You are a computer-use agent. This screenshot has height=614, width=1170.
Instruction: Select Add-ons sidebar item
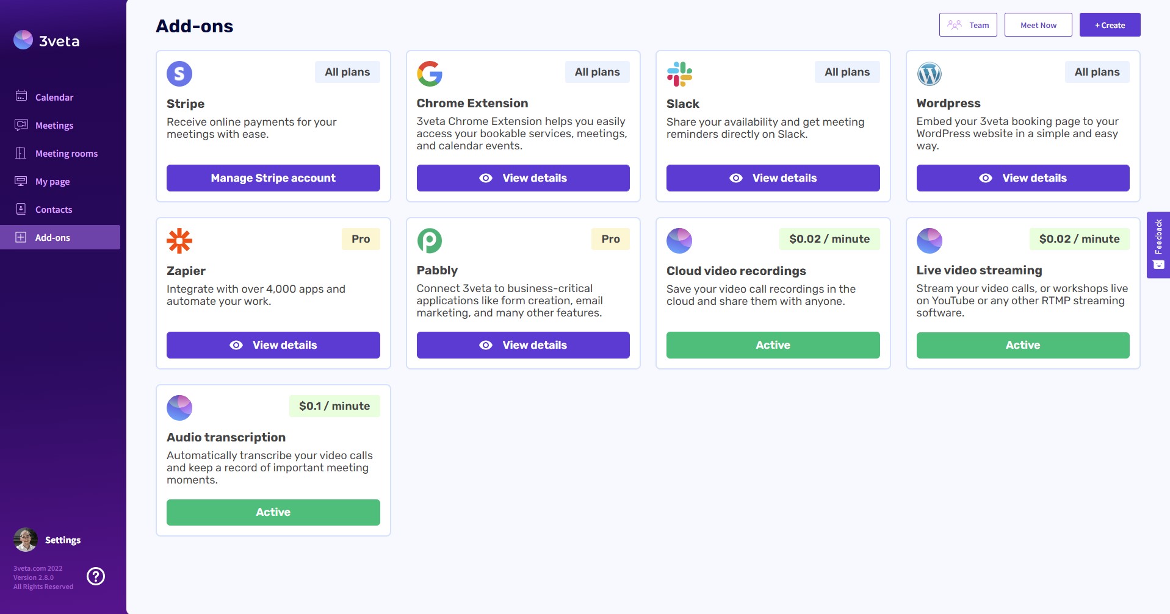click(60, 237)
